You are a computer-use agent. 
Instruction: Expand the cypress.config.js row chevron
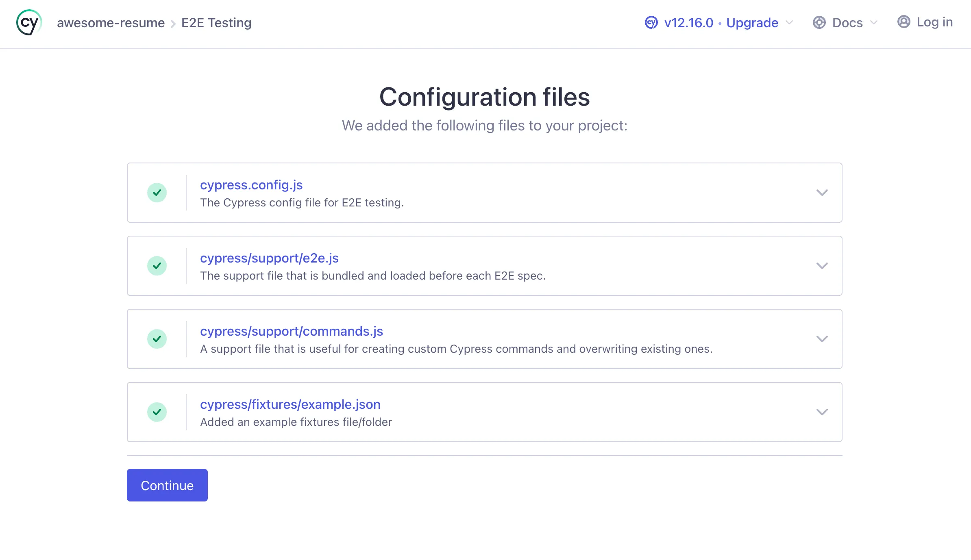pos(822,193)
